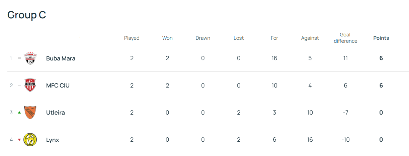The width and height of the screenshot is (409, 156).
Task: Click Buba Mara's goals for value 16
Action: coord(274,58)
